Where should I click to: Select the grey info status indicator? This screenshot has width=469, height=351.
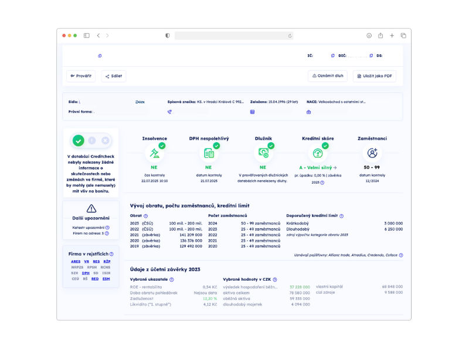(92, 140)
